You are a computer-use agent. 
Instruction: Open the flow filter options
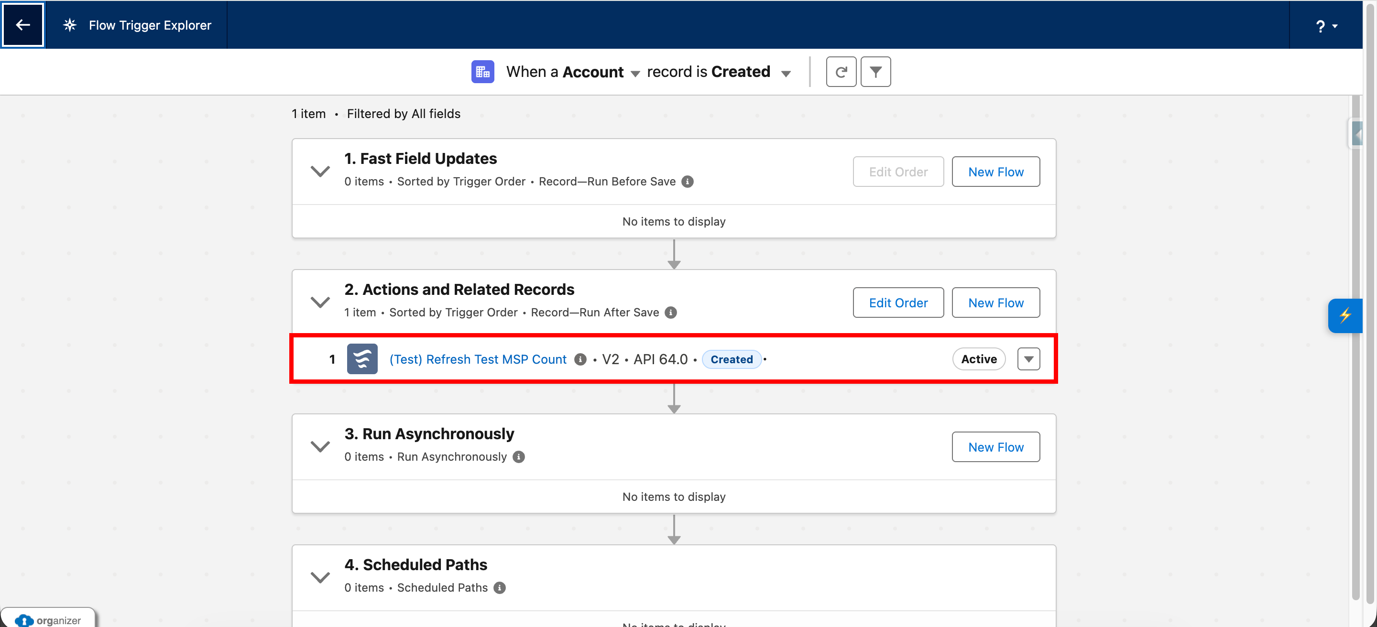pos(875,71)
